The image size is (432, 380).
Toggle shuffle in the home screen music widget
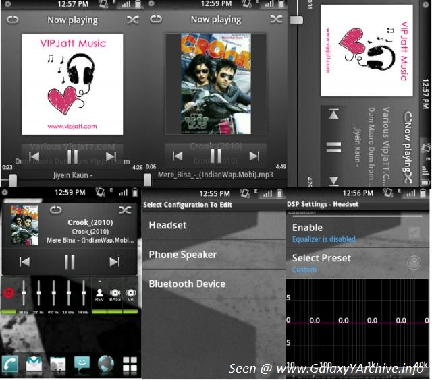point(125,210)
